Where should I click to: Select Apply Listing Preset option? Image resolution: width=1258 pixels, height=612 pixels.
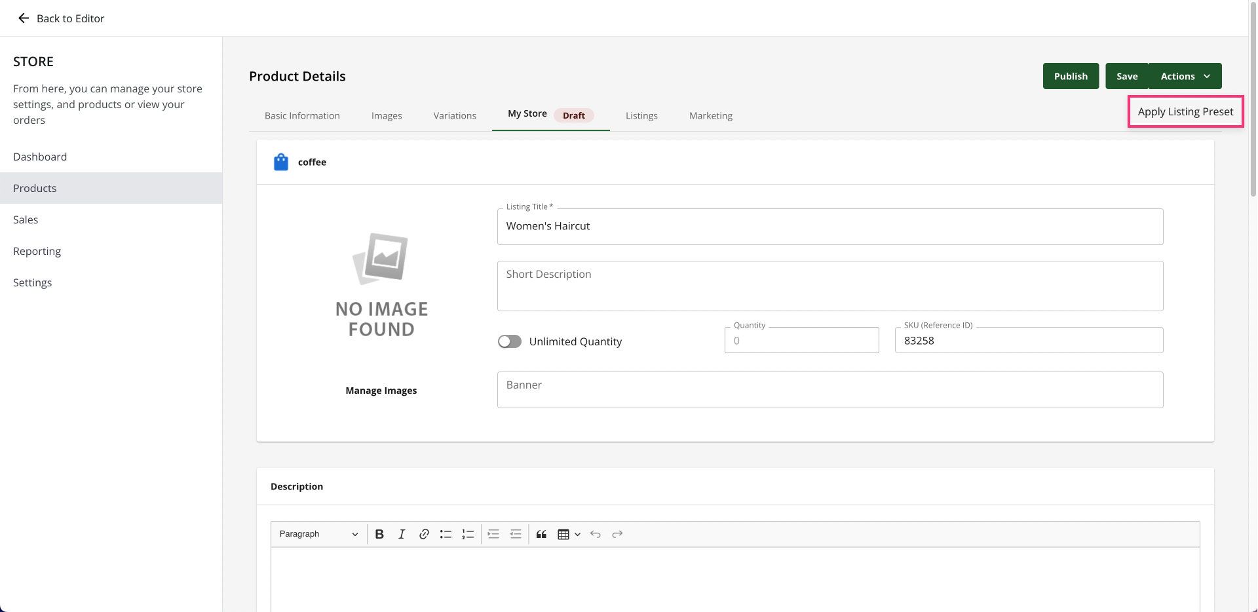pos(1185,111)
